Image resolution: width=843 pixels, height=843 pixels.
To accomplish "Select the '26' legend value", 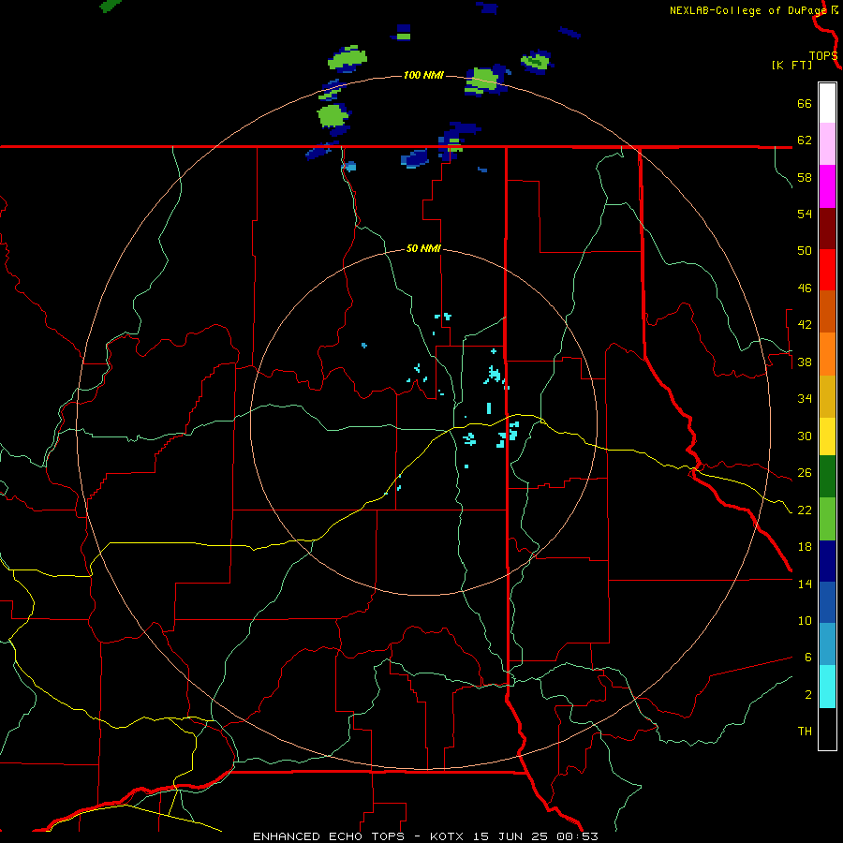I will pos(805,473).
